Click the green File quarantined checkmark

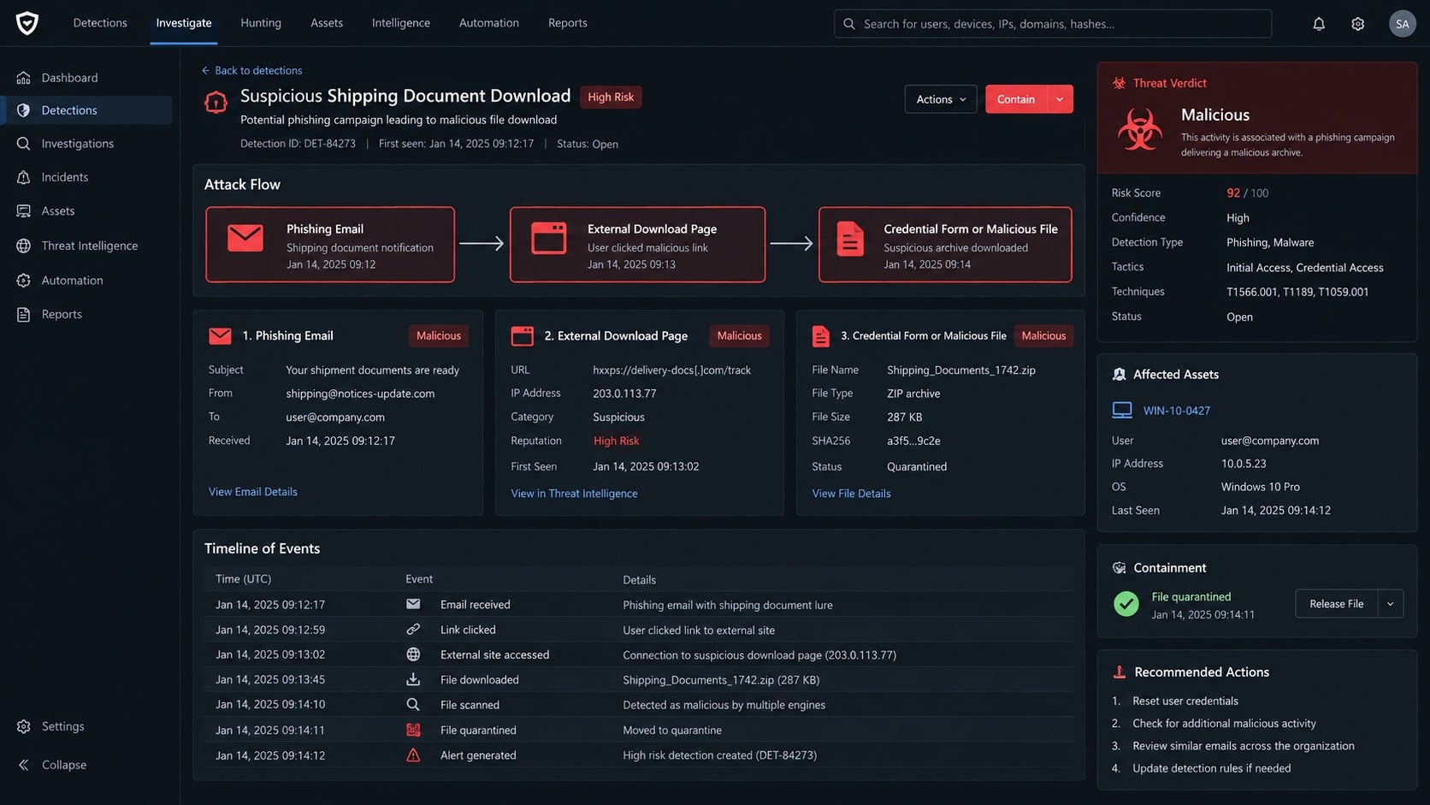1126,604
